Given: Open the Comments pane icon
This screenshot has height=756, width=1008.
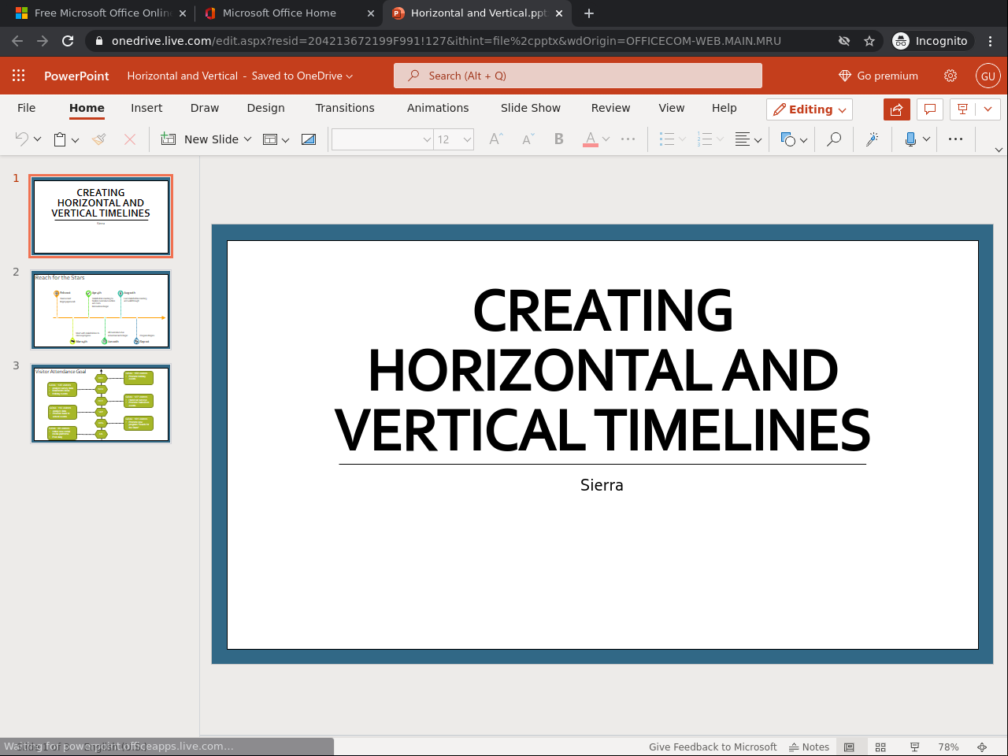Looking at the screenshot, I should (930, 109).
